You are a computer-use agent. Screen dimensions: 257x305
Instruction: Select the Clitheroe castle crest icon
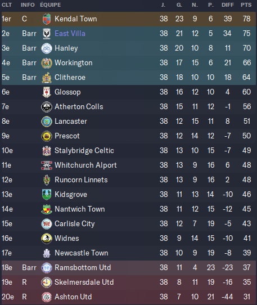tap(47, 78)
